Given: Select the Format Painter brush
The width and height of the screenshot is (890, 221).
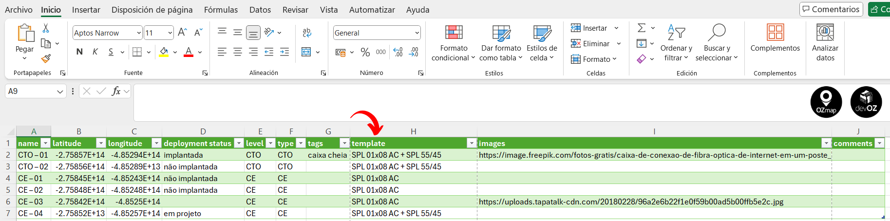Looking at the screenshot, I should pos(46,58).
